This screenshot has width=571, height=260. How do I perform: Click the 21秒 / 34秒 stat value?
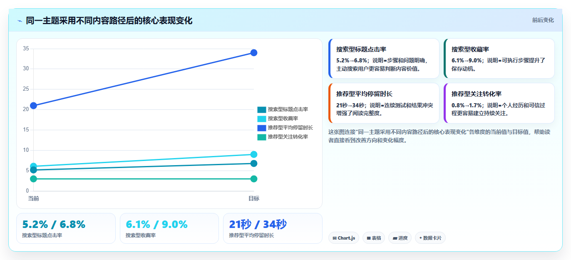point(258,224)
